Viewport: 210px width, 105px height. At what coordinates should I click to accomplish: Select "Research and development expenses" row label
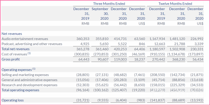28,85
